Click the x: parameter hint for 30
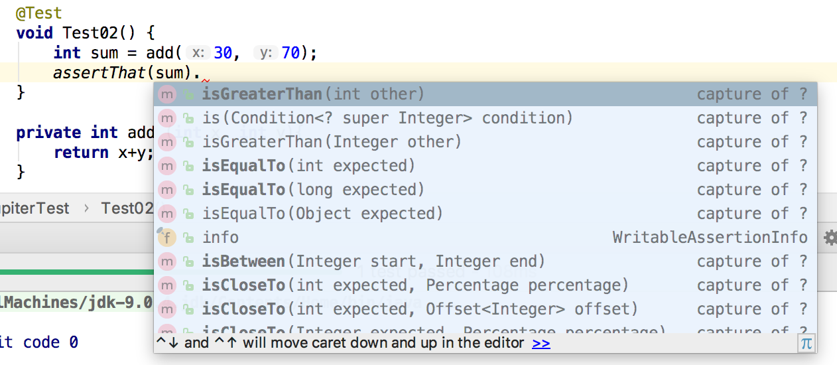The height and width of the screenshot is (365, 837). (x=198, y=52)
